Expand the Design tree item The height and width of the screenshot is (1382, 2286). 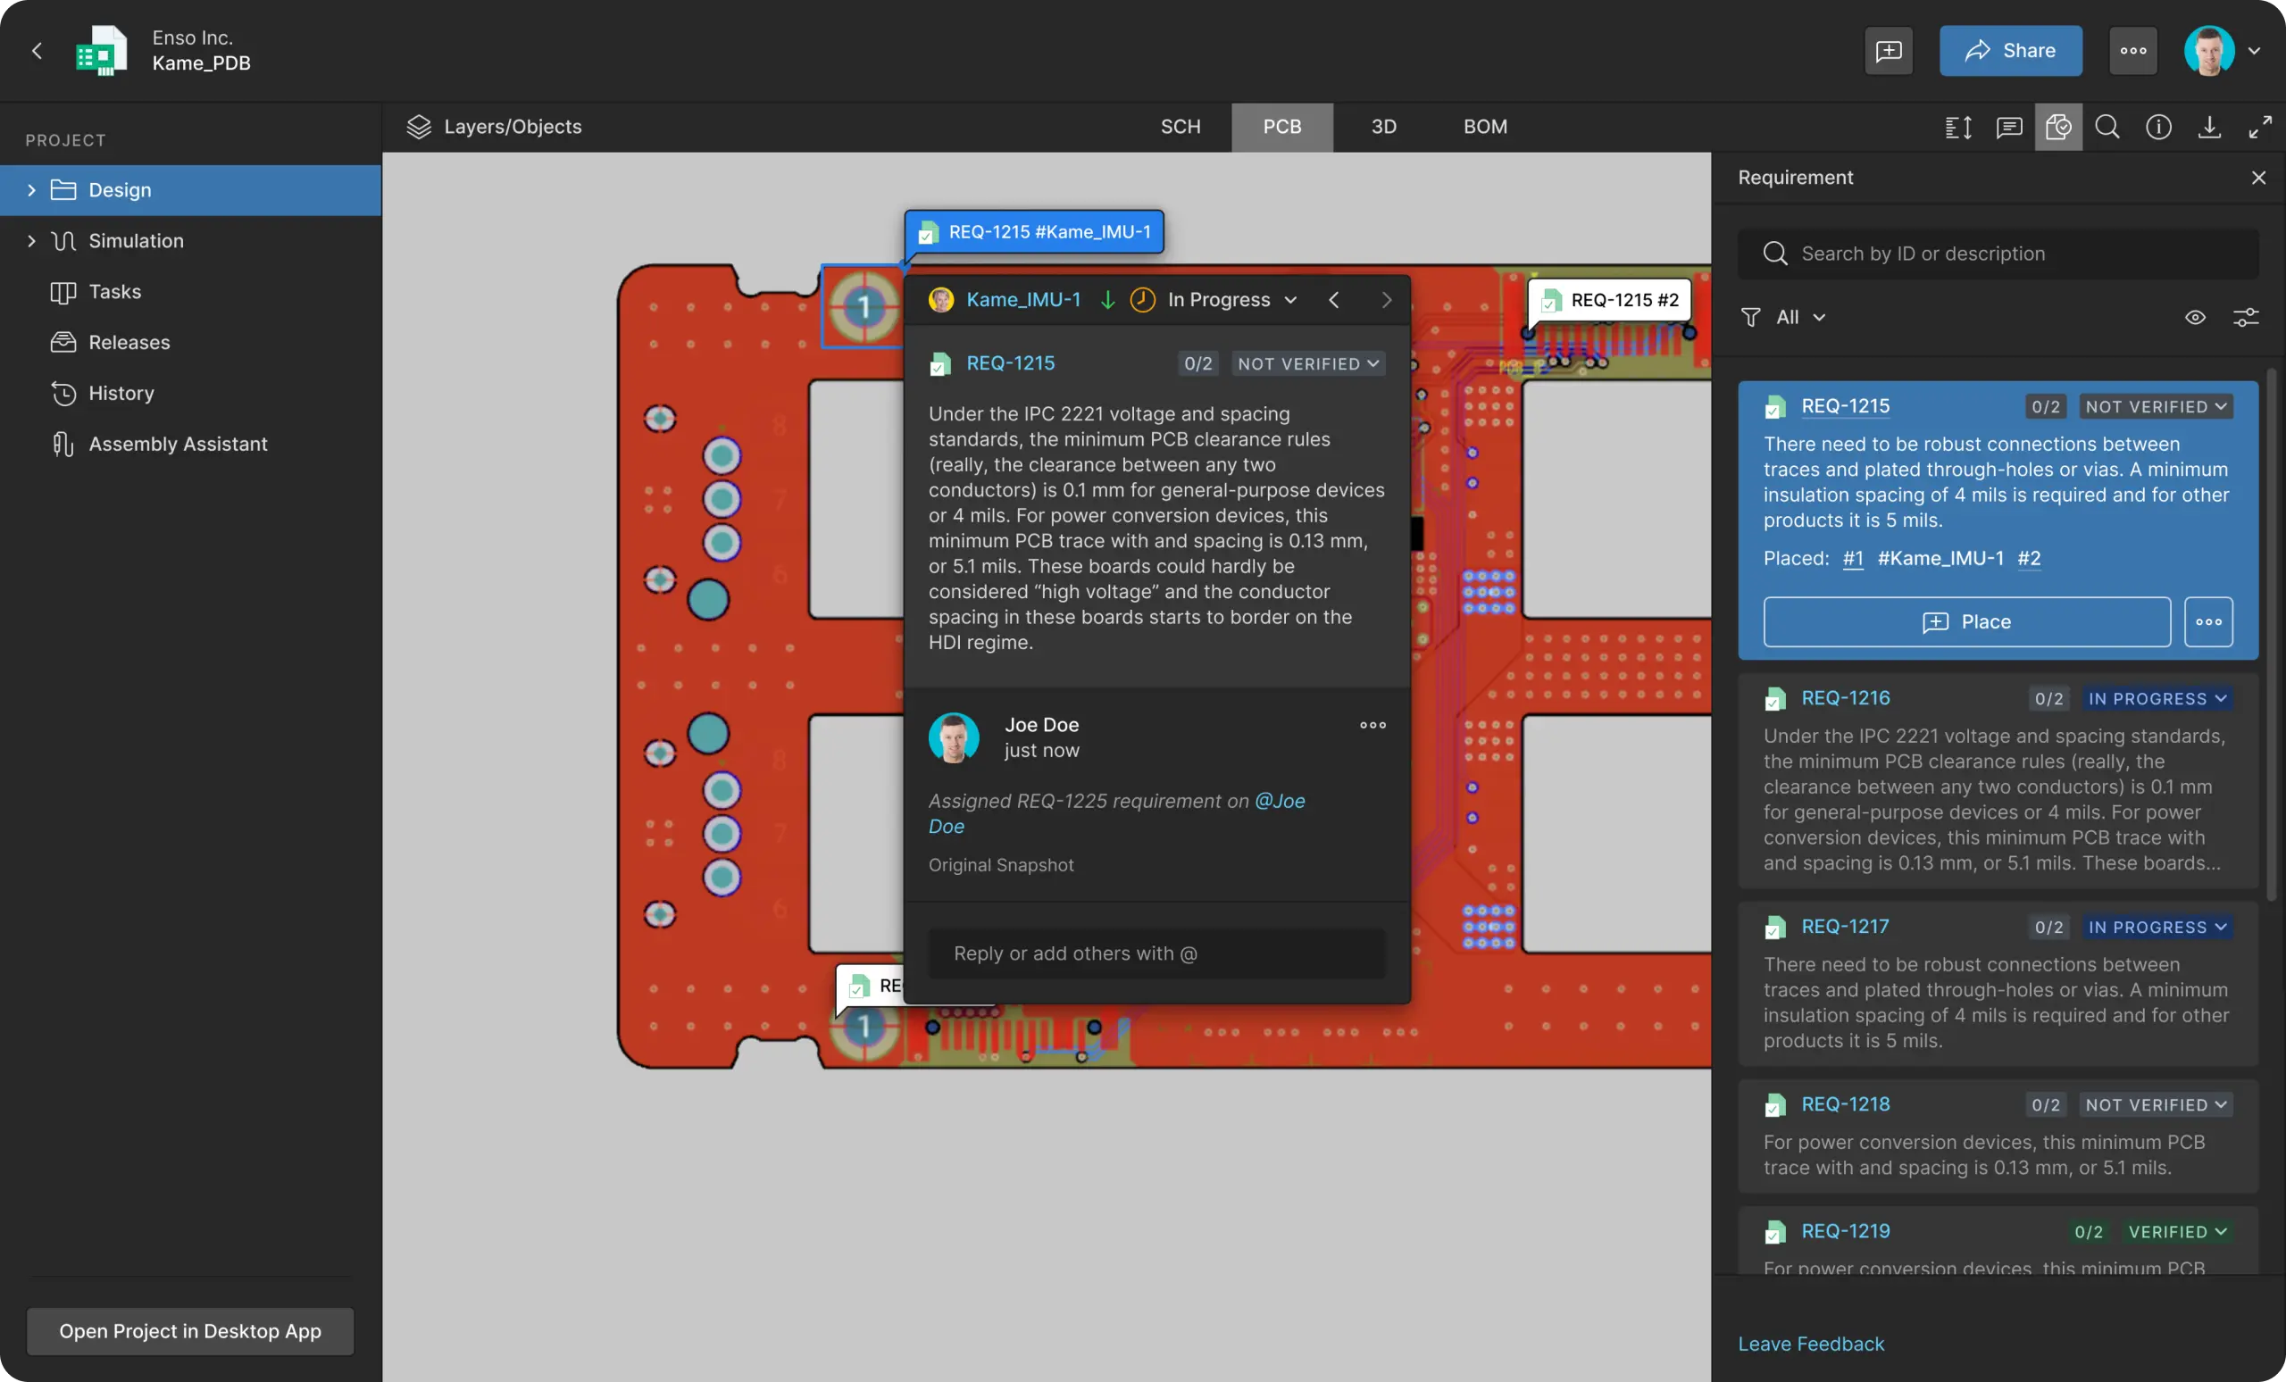coord(31,190)
